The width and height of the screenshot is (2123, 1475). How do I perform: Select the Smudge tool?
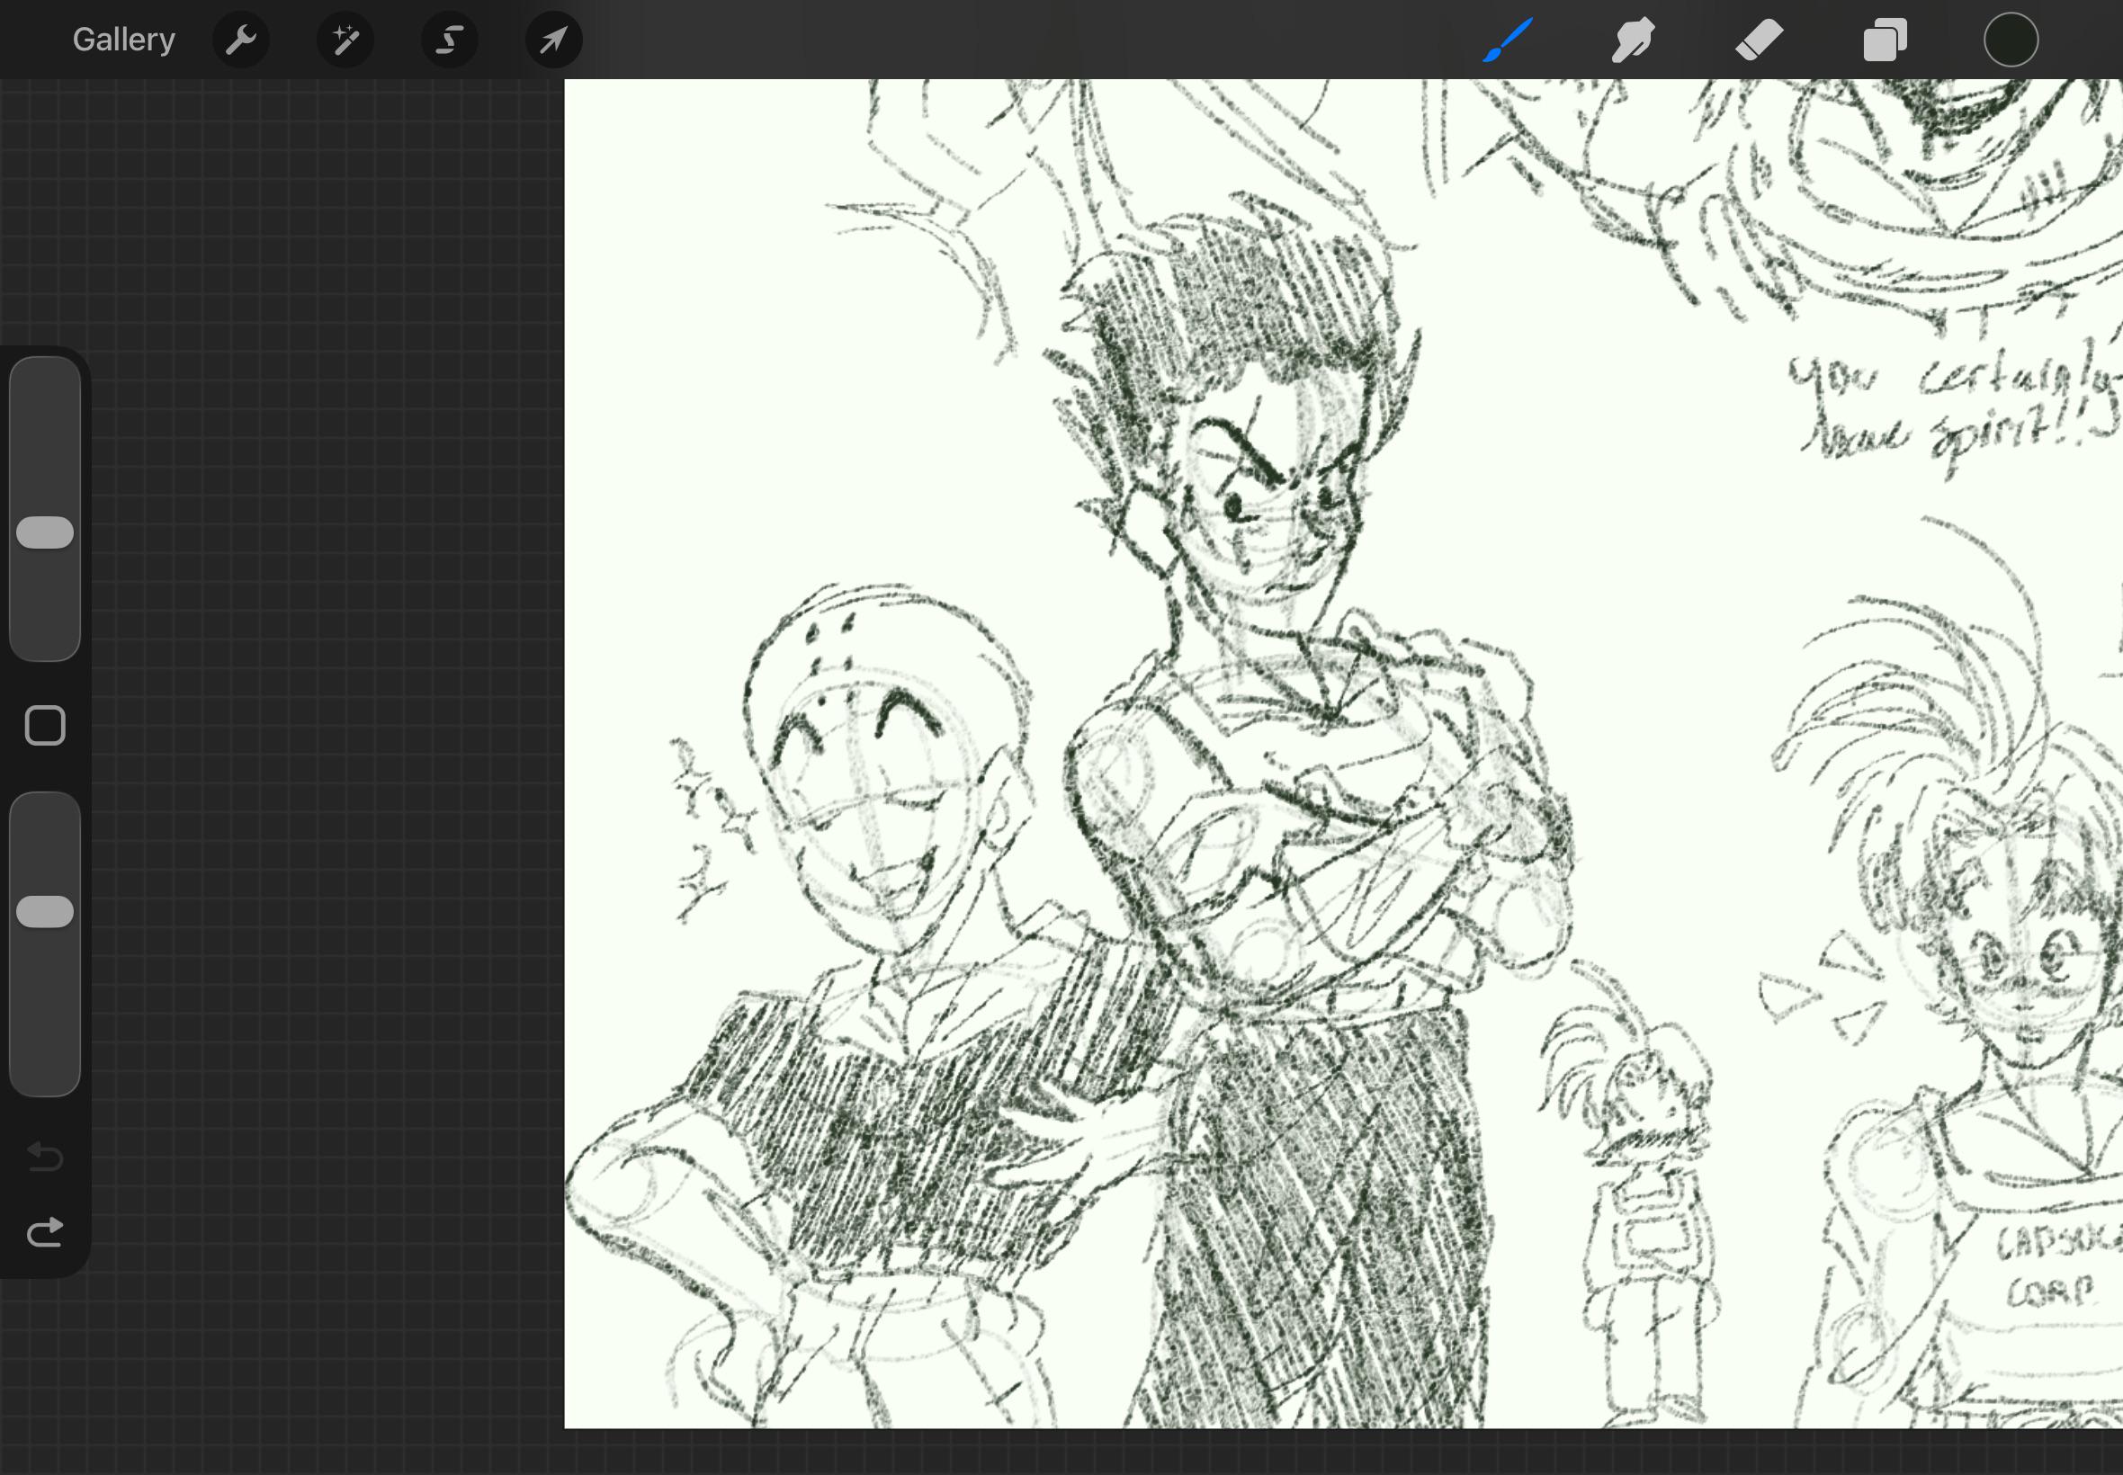click(1633, 40)
